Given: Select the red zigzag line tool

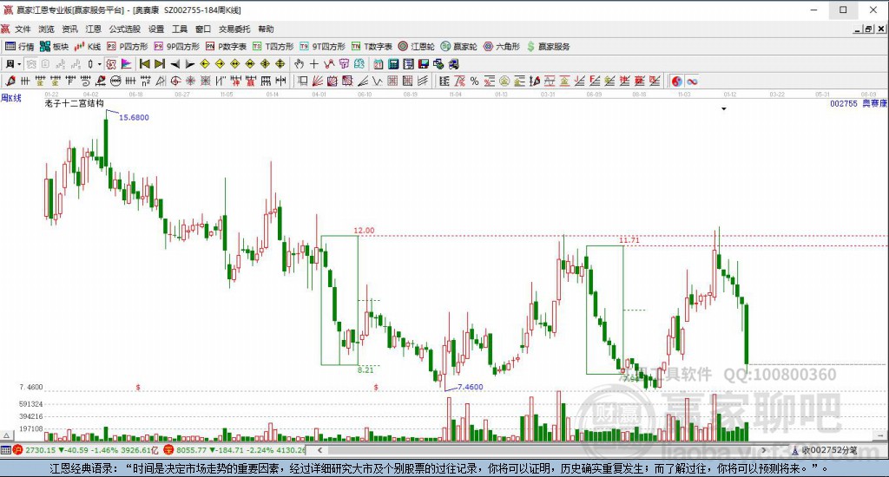Looking at the screenshot, I should pyautogui.click(x=329, y=64).
